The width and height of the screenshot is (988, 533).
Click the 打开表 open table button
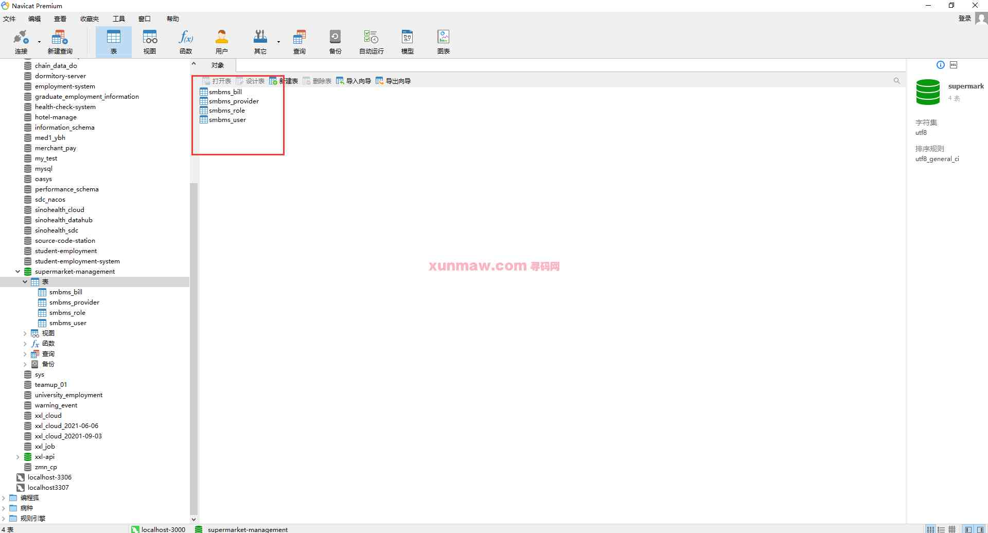[217, 81]
